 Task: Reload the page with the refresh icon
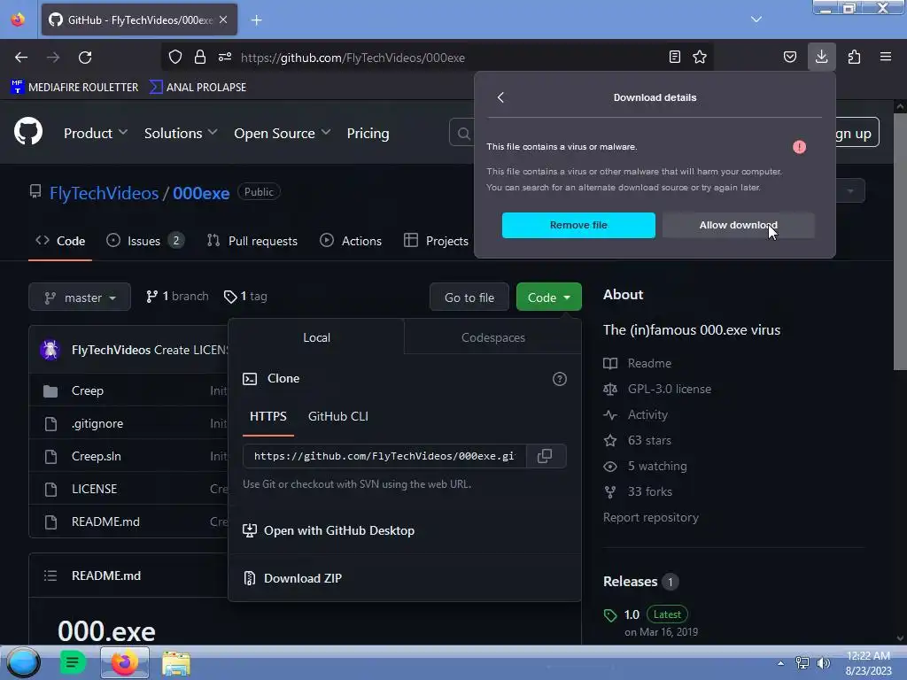pyautogui.click(x=85, y=58)
